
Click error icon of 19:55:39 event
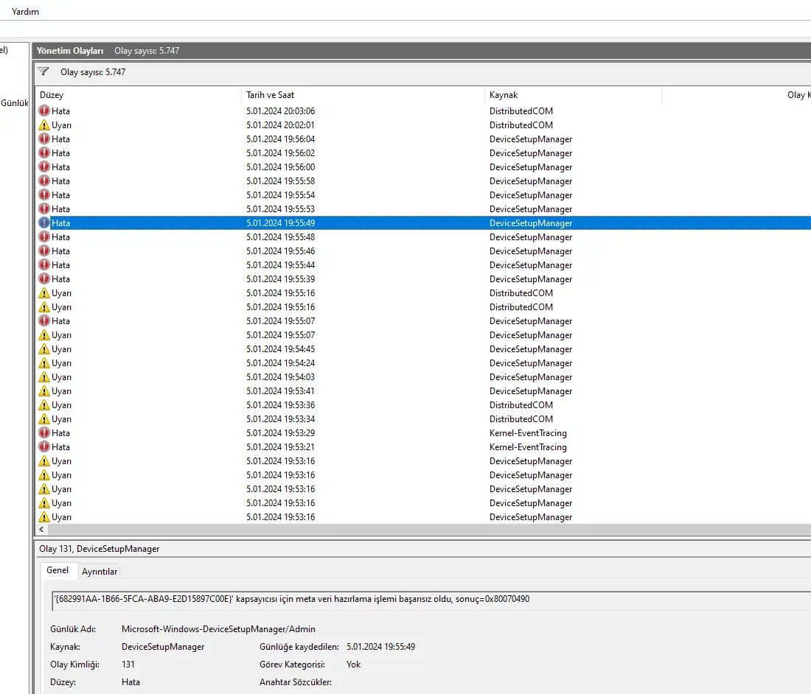(x=44, y=278)
